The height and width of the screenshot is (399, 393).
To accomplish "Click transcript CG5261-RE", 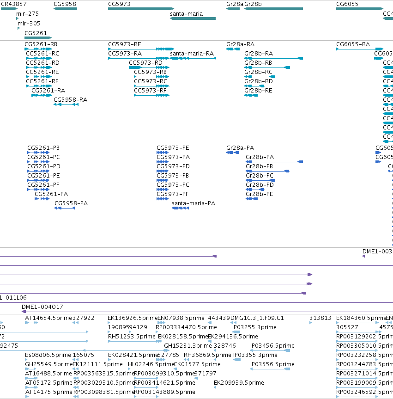I will click(x=42, y=72).
